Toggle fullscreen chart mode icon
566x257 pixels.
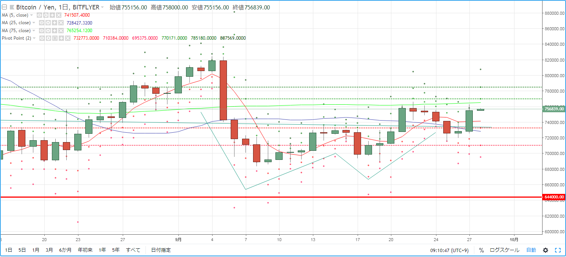pos(558,250)
